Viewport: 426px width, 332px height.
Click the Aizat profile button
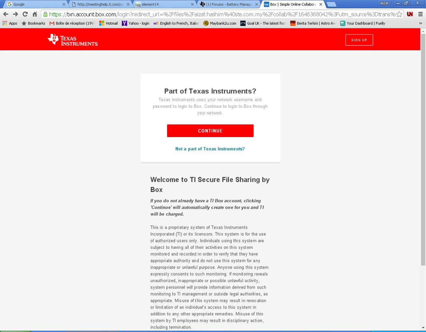coord(385,3)
